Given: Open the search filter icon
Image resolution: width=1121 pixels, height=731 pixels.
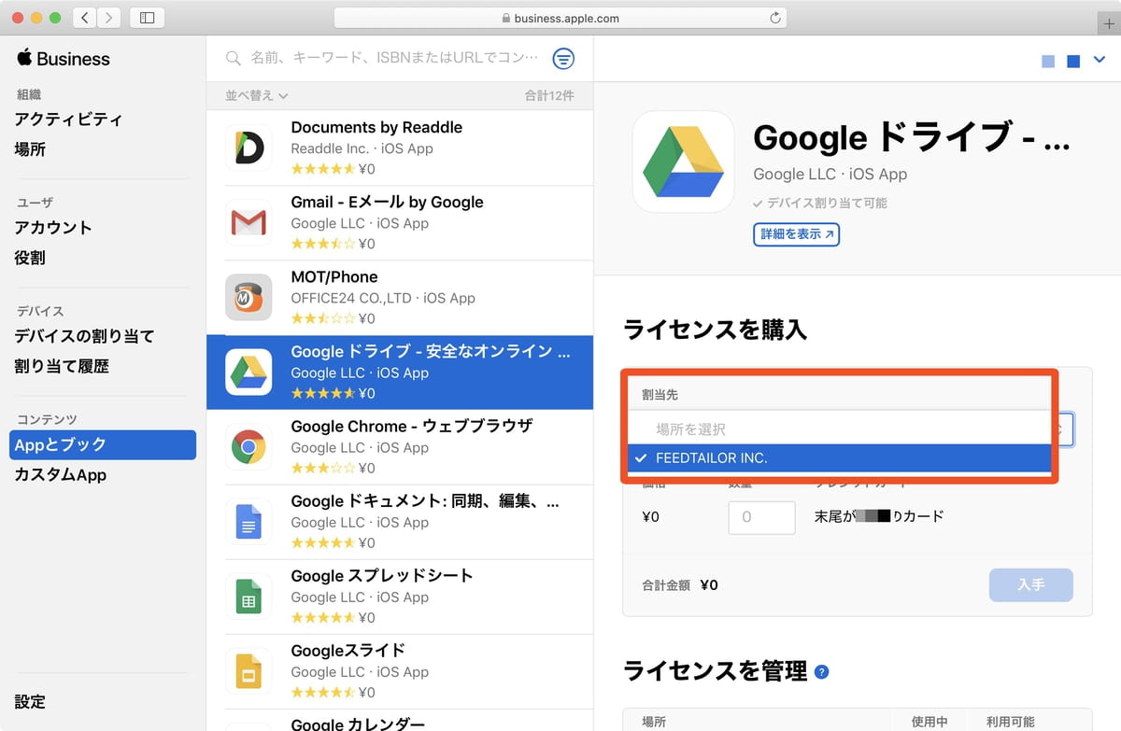Looking at the screenshot, I should (x=563, y=59).
